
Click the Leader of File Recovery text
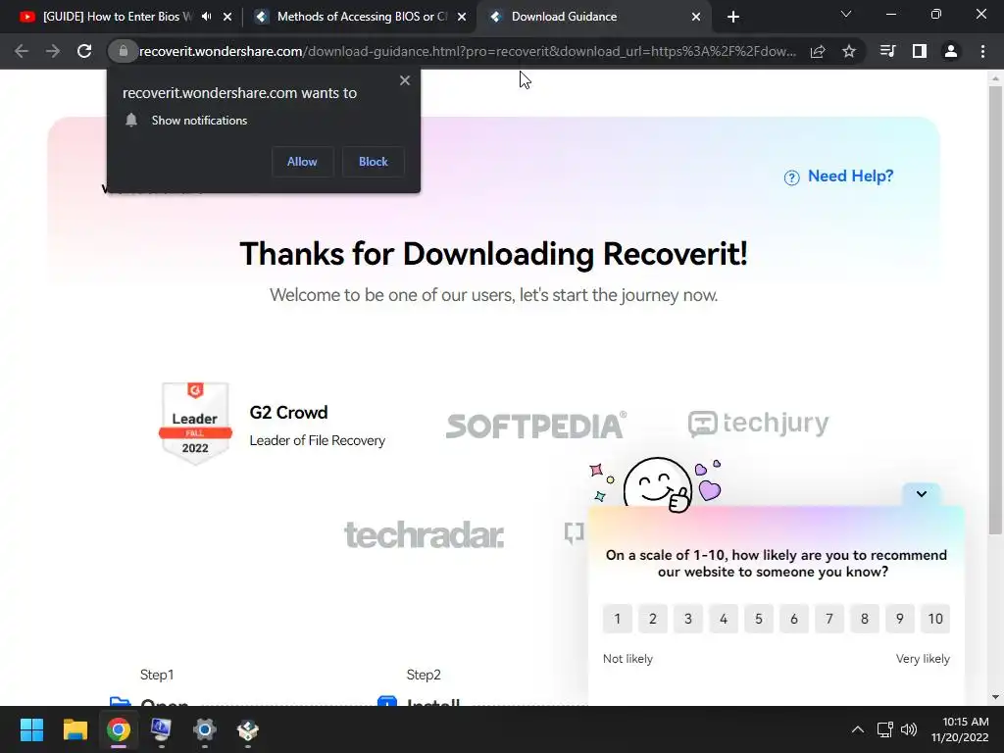point(318,440)
